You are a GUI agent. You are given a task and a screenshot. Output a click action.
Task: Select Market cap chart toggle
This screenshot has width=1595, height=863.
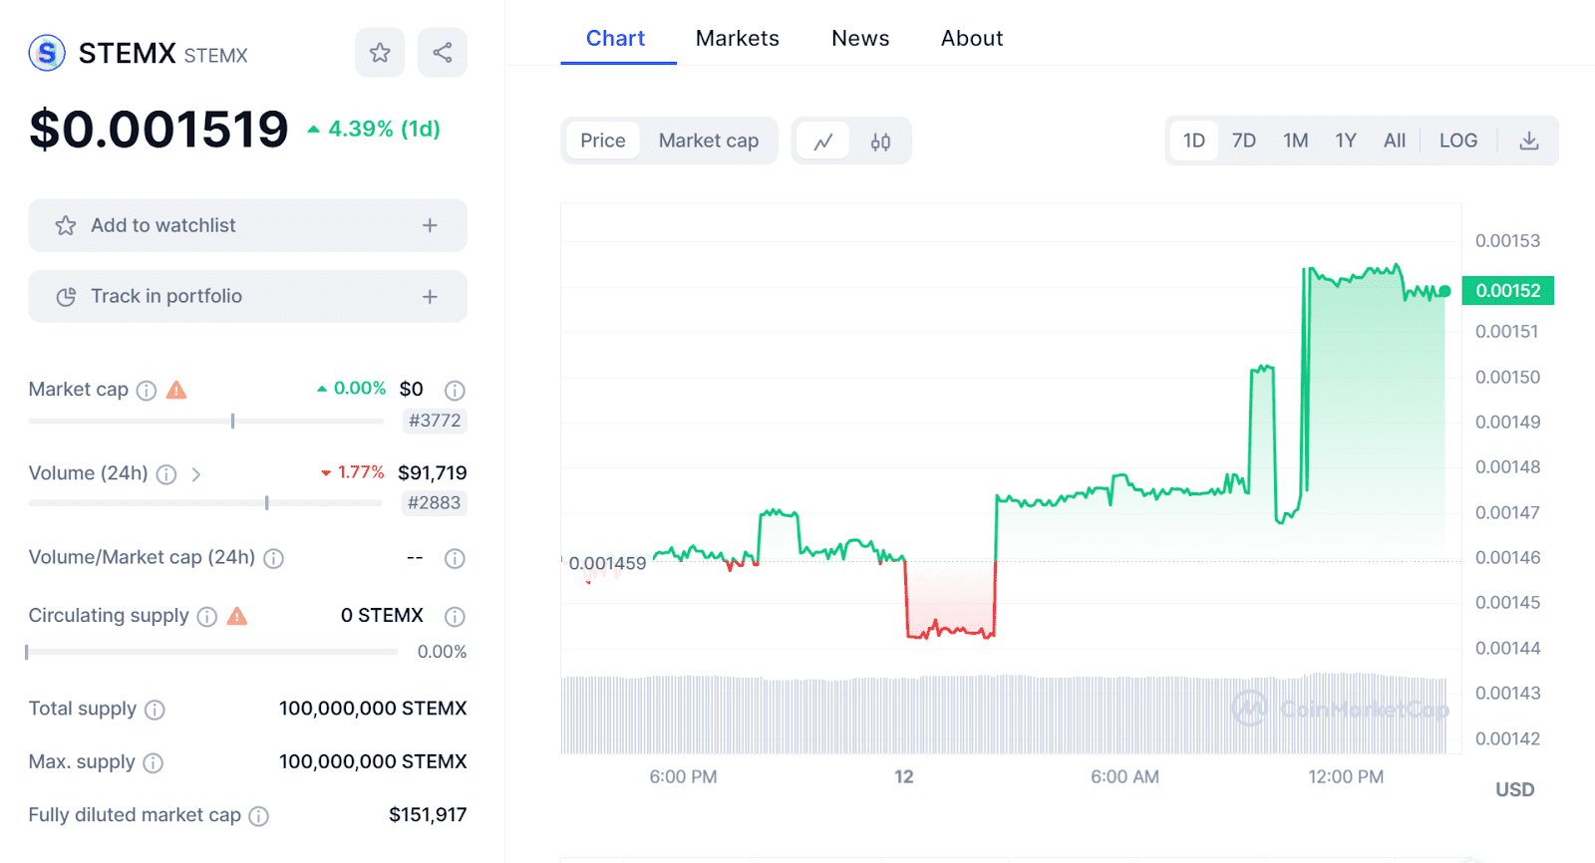point(709,141)
